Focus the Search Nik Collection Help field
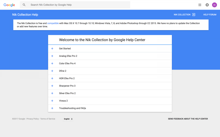220x137 pixels. point(75,5)
